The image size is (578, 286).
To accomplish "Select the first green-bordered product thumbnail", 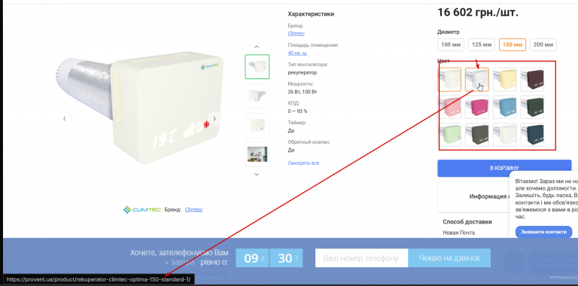I will click(257, 67).
